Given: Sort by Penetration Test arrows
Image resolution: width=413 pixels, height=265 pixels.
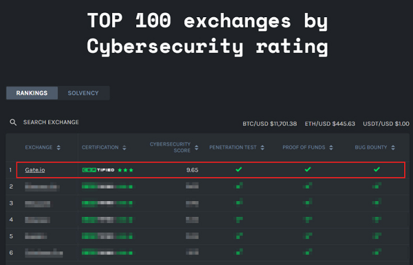Looking at the screenshot, I should click(262, 147).
